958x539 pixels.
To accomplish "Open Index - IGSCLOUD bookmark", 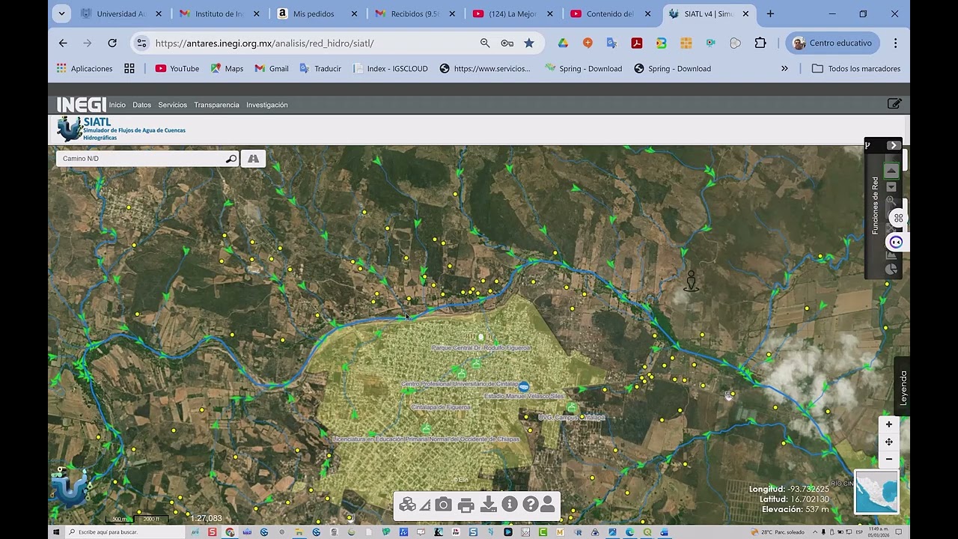I will [x=390, y=69].
